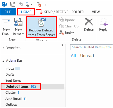Click the Search Deleted Items field
The image size is (113, 108).
91,47
